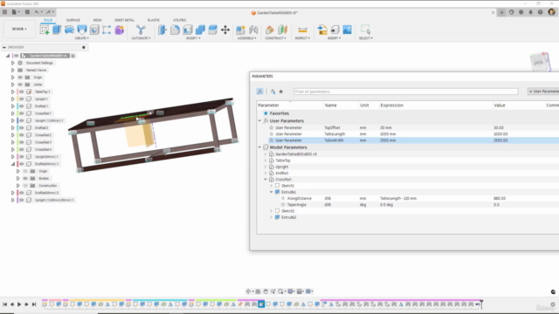Toggle visibility eye of EndRail:1
Screen dimensions: 559x314
[x=21, y=106]
